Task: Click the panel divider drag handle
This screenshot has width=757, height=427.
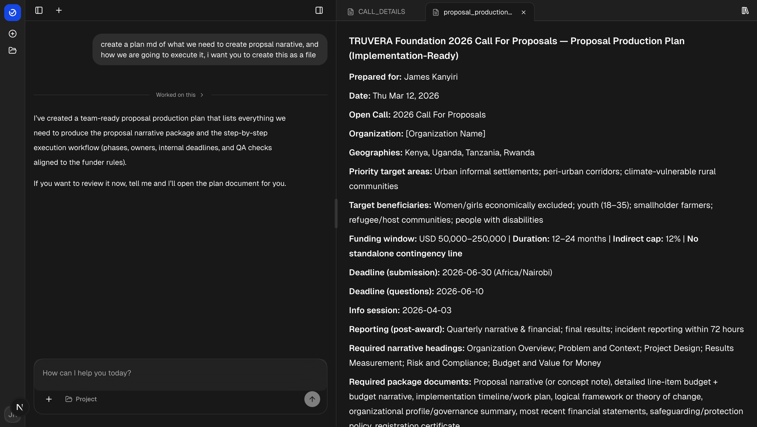Action: pyautogui.click(x=336, y=213)
